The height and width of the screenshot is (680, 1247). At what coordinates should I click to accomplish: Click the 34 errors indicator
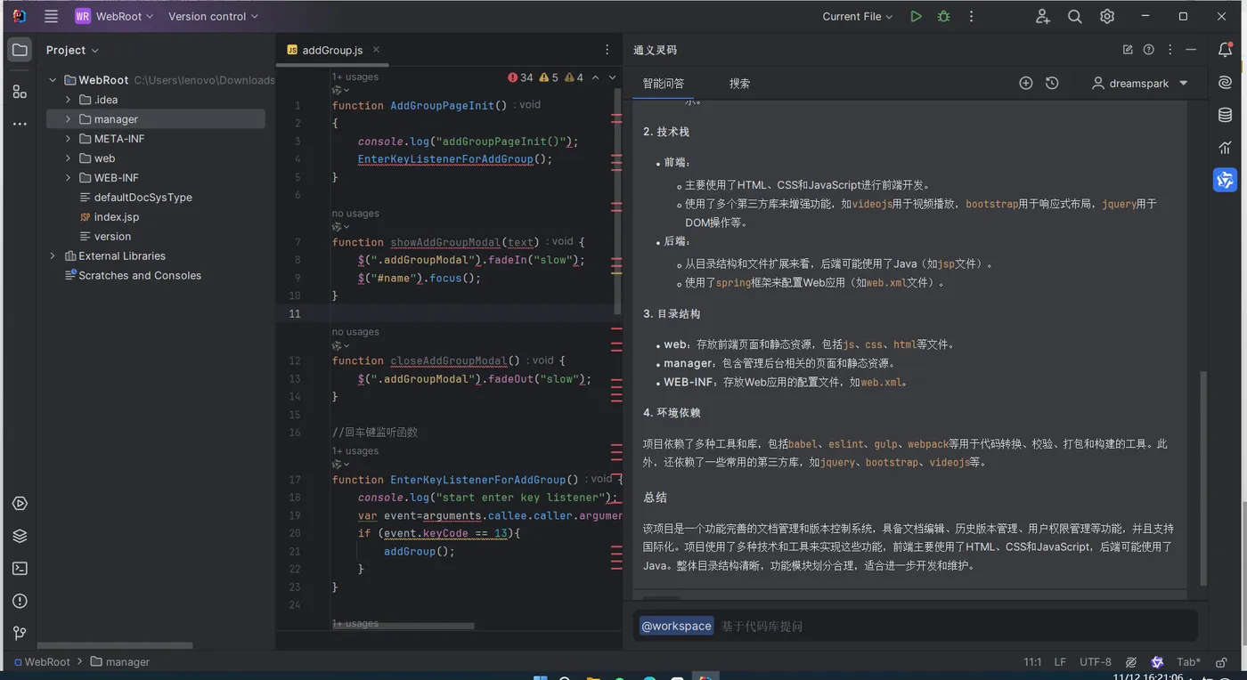click(520, 77)
